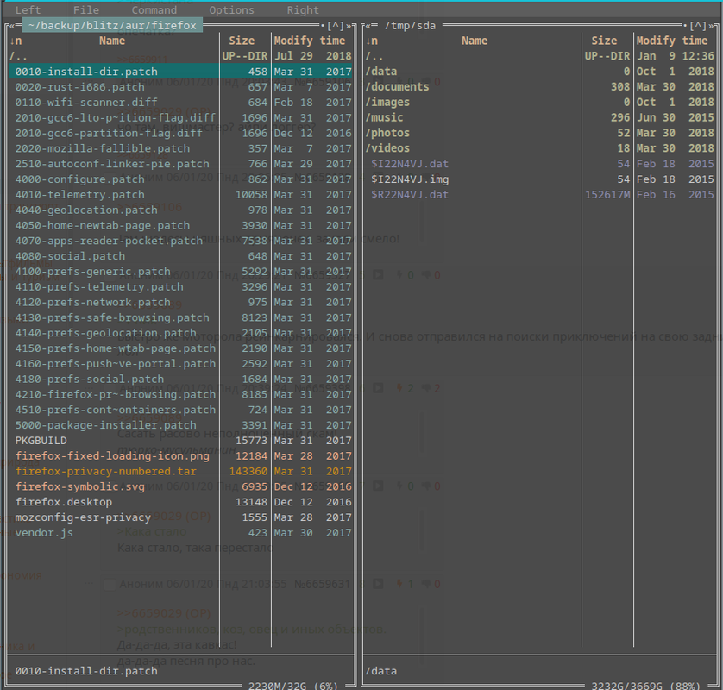Click left panel path ~/backup/blitz/aur/firefox
Screen dimensions: 723x690
coord(112,25)
